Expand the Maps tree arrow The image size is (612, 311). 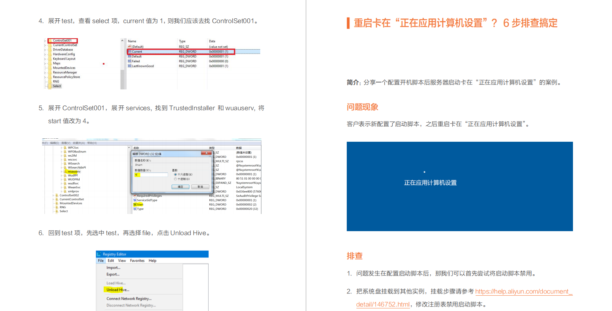45,63
